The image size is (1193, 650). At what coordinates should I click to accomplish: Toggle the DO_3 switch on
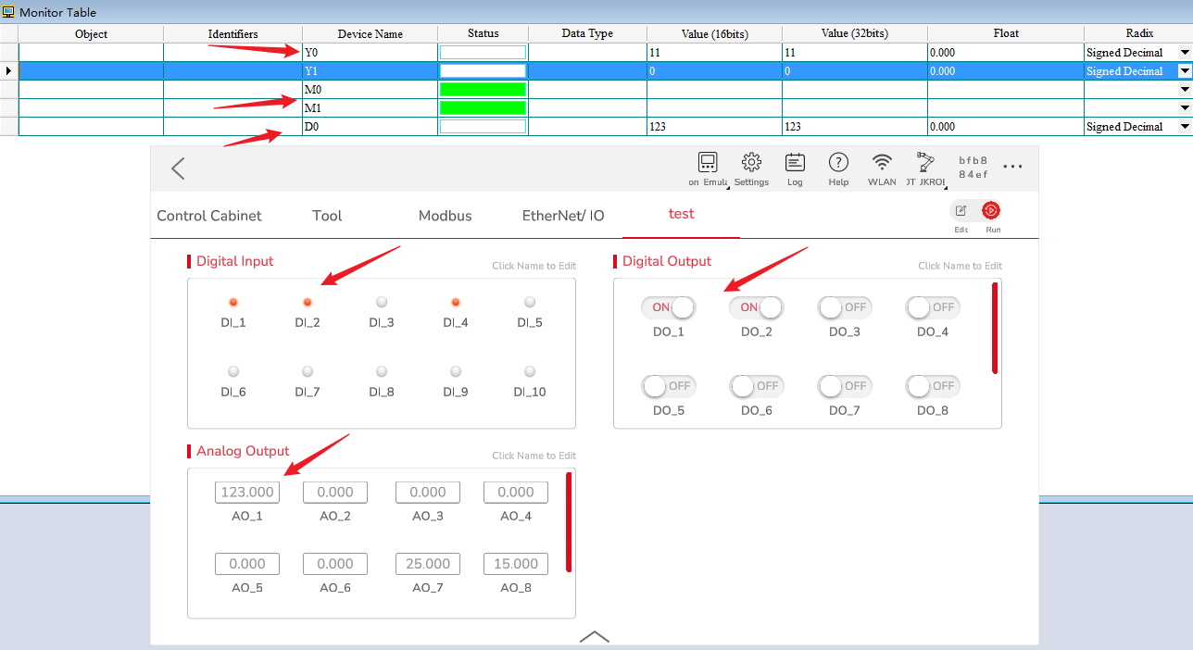pos(844,307)
